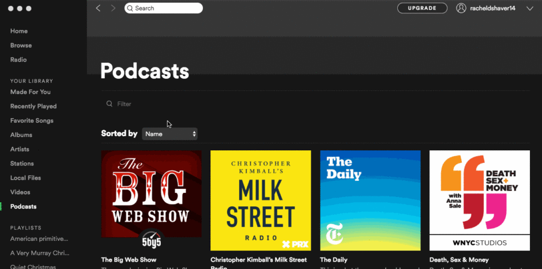The height and width of the screenshot is (269, 542).
Task: Open the racheldshaver14 profile
Action: tap(492, 8)
